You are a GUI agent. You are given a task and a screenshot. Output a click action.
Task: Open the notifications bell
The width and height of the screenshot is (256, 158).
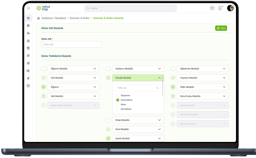pyautogui.click(x=220, y=8)
